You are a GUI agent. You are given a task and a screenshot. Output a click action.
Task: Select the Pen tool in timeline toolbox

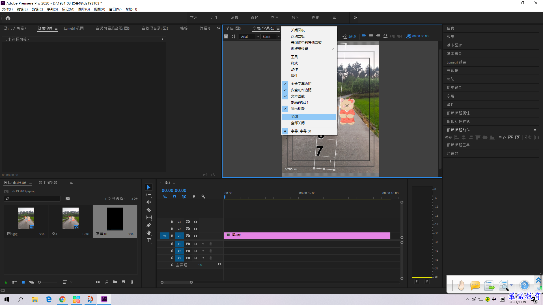[x=149, y=225]
